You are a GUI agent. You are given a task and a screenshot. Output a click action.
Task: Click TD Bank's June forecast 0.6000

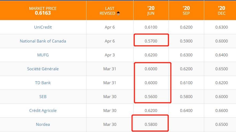point(151,83)
